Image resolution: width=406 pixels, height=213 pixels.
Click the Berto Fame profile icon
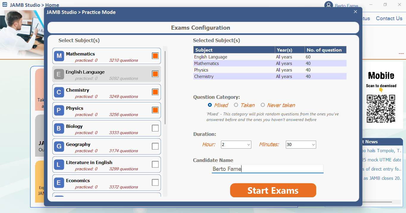click(328, 5)
